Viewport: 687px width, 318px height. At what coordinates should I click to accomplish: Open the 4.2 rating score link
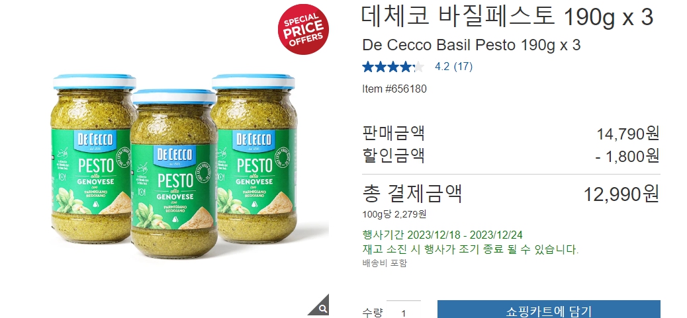441,67
